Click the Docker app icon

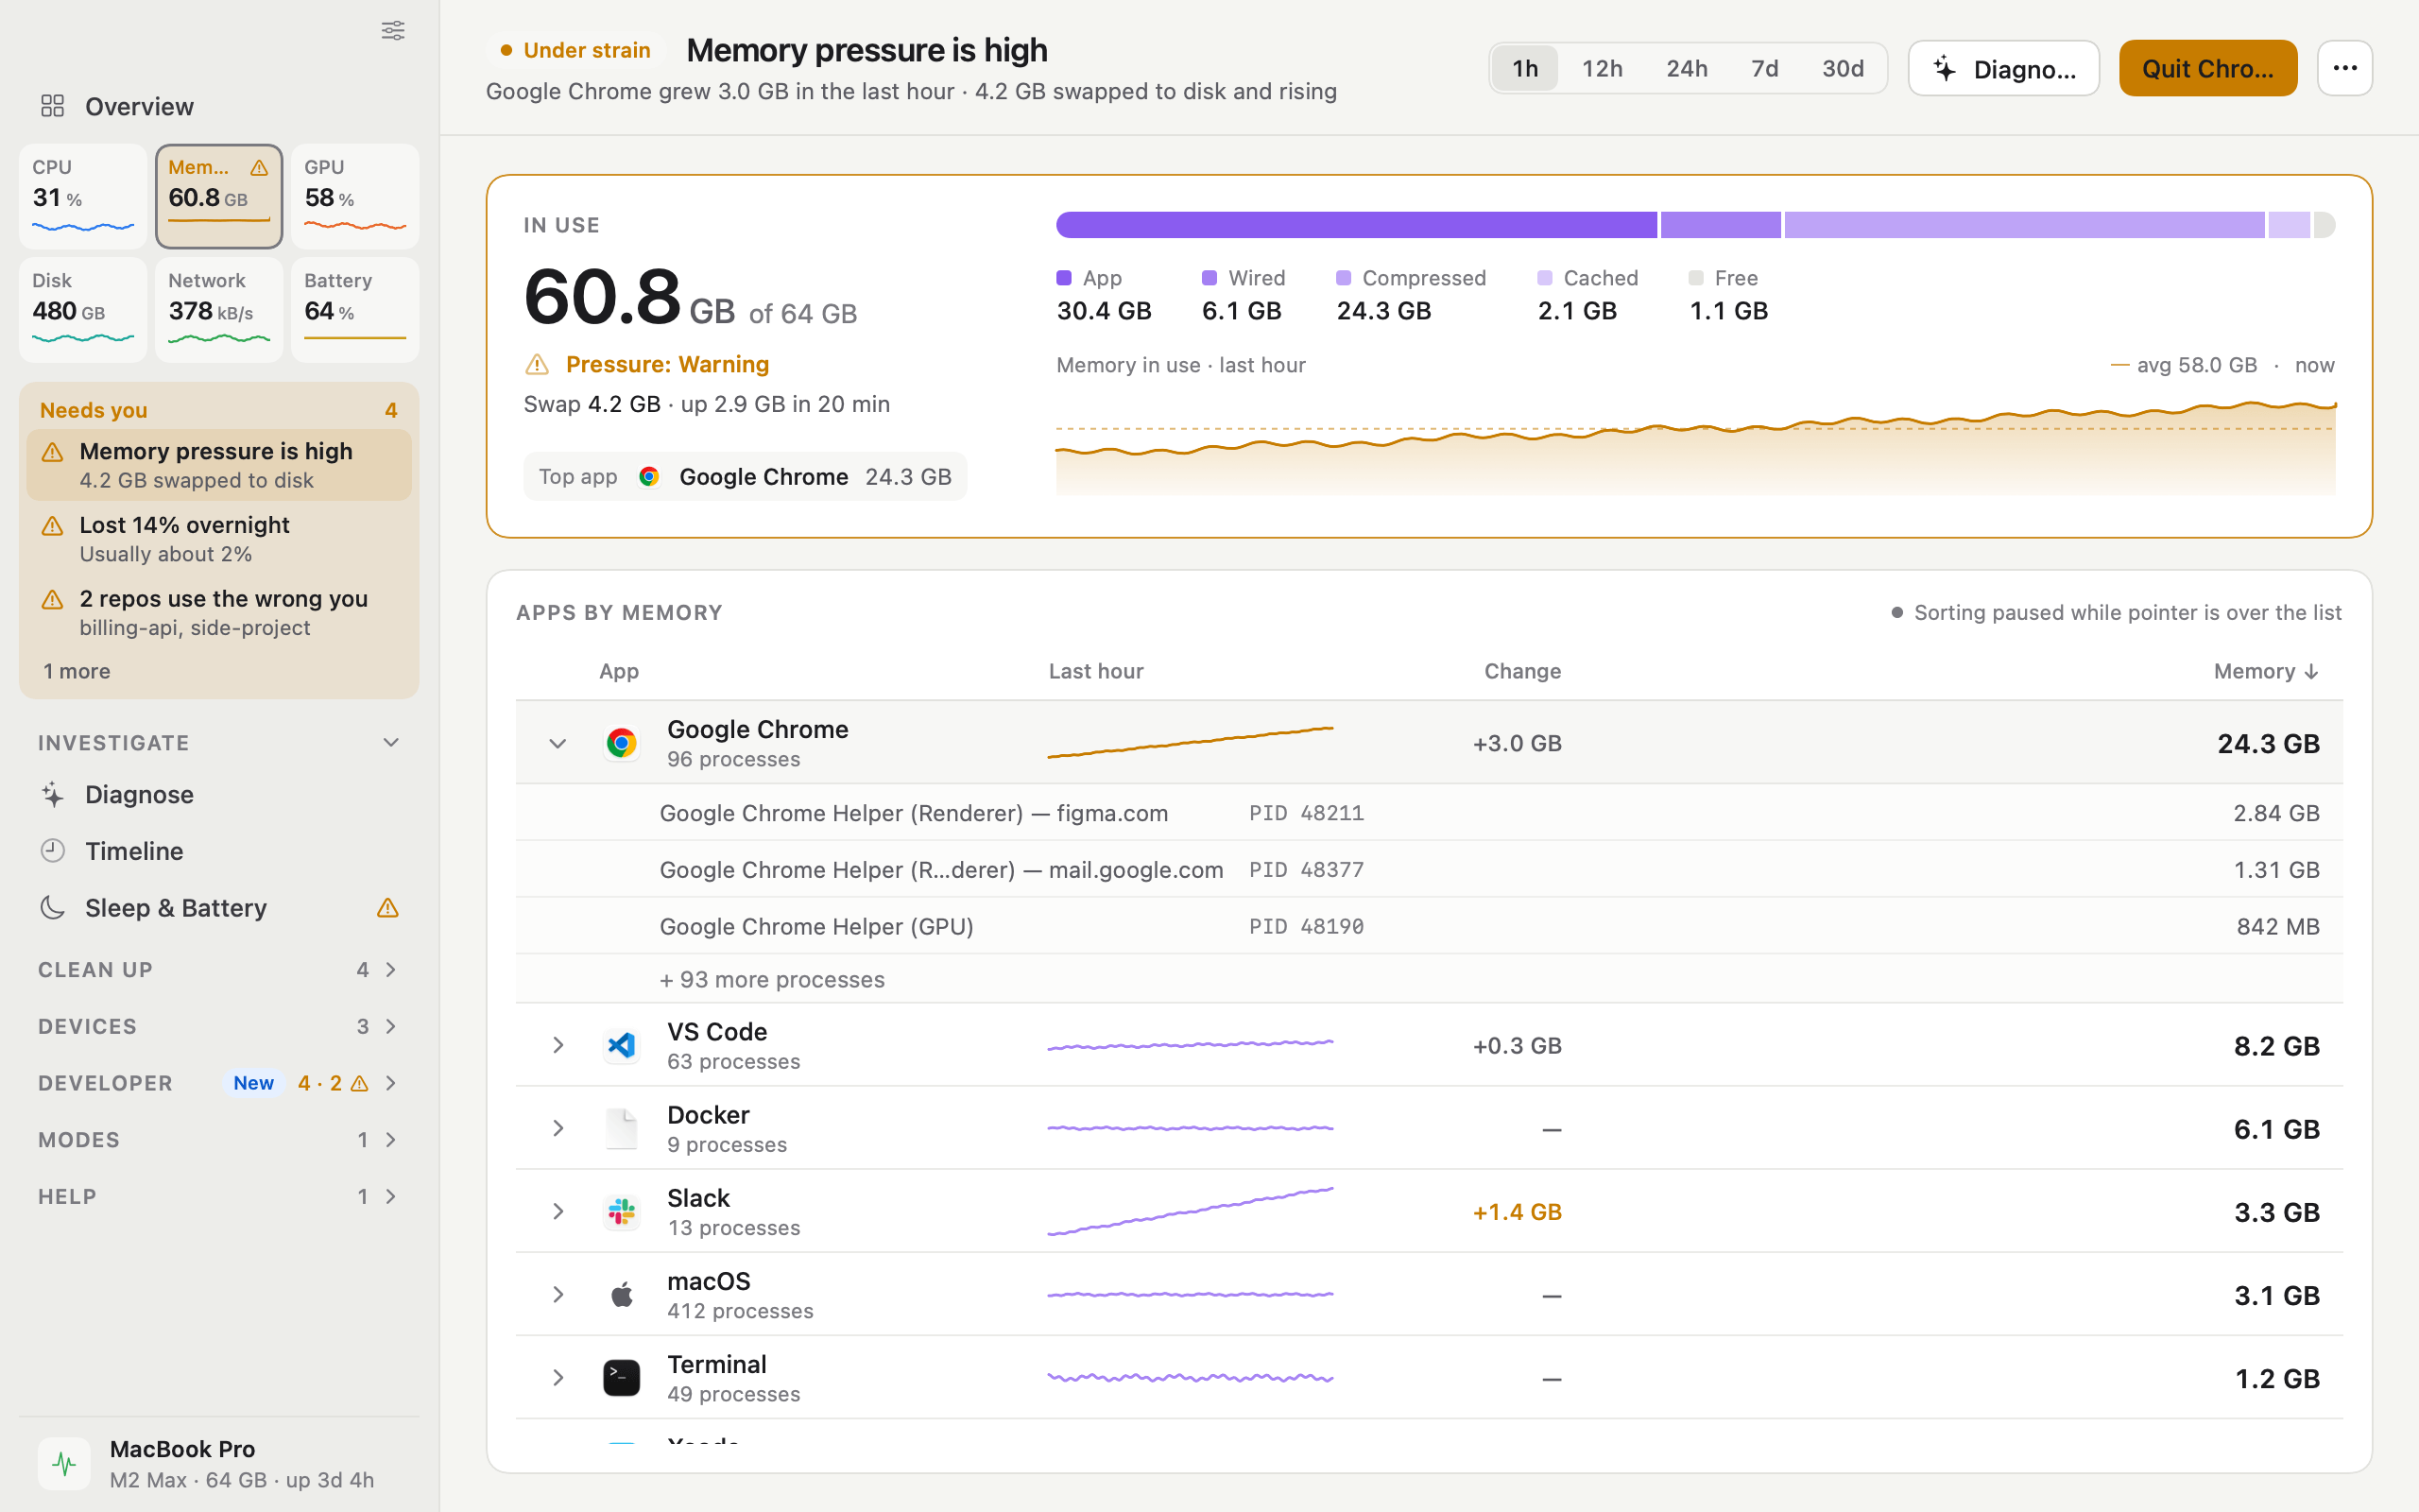[621, 1128]
